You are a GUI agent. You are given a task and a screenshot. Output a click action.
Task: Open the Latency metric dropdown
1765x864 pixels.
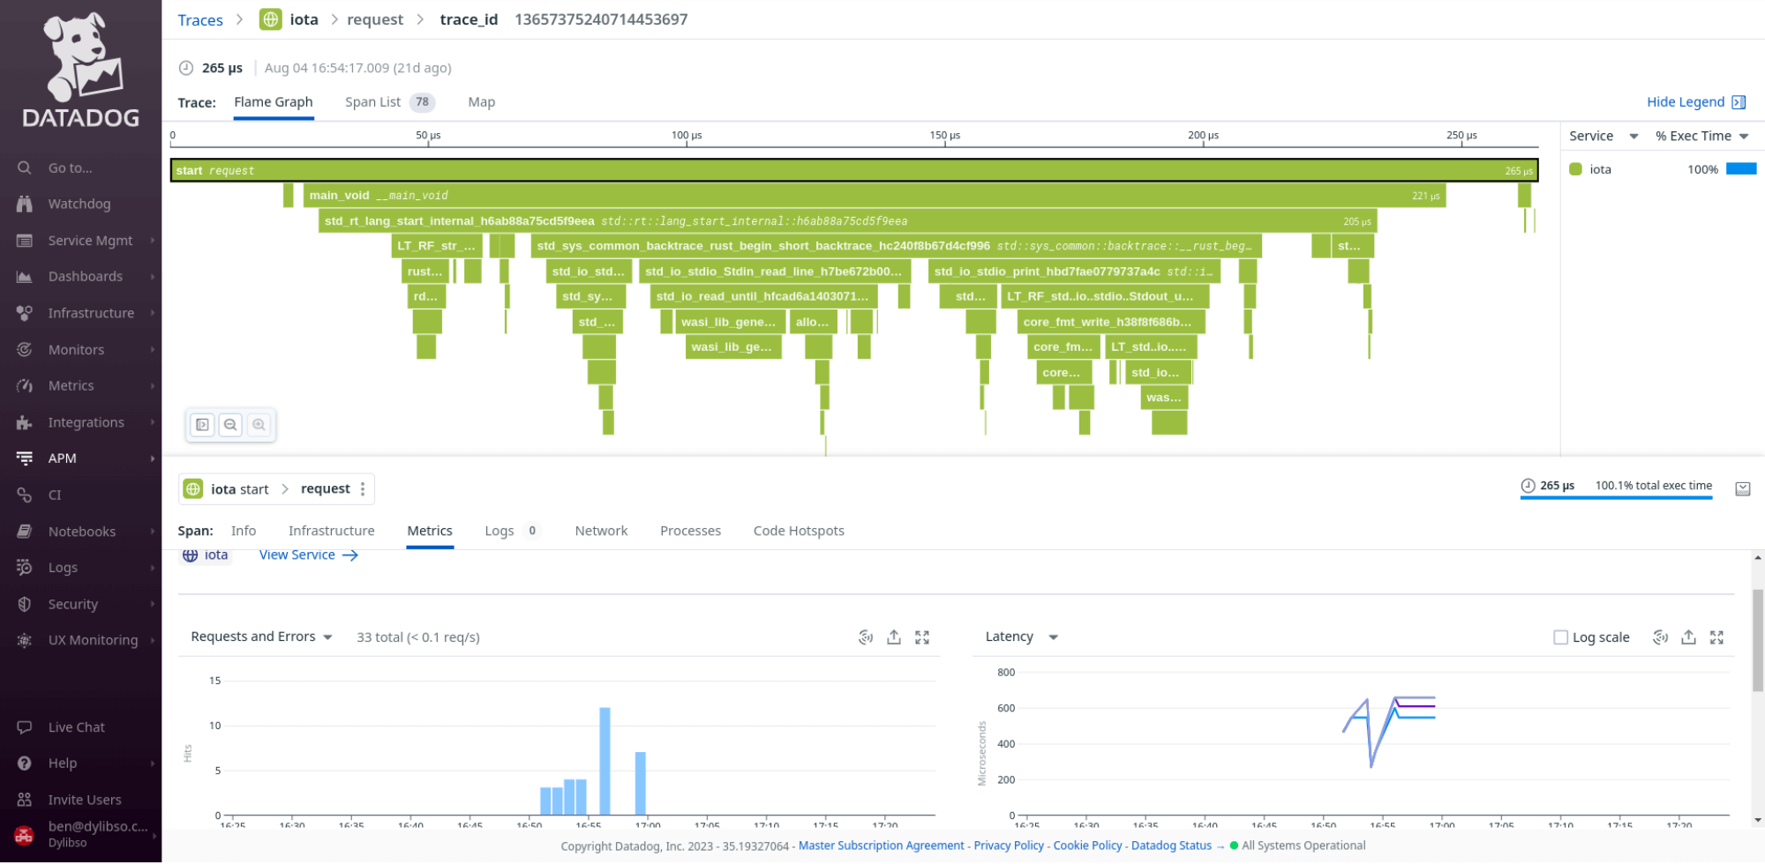(1052, 637)
